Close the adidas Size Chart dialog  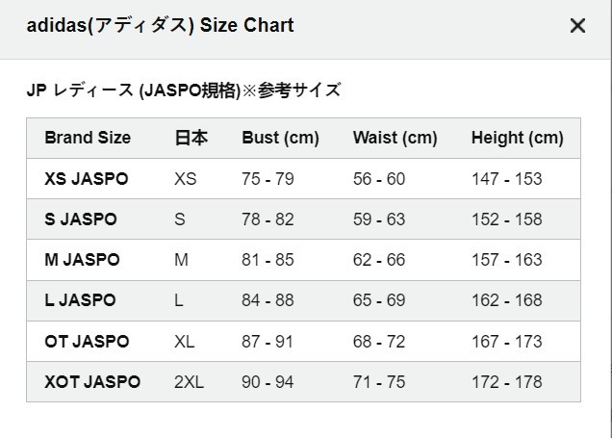577,26
